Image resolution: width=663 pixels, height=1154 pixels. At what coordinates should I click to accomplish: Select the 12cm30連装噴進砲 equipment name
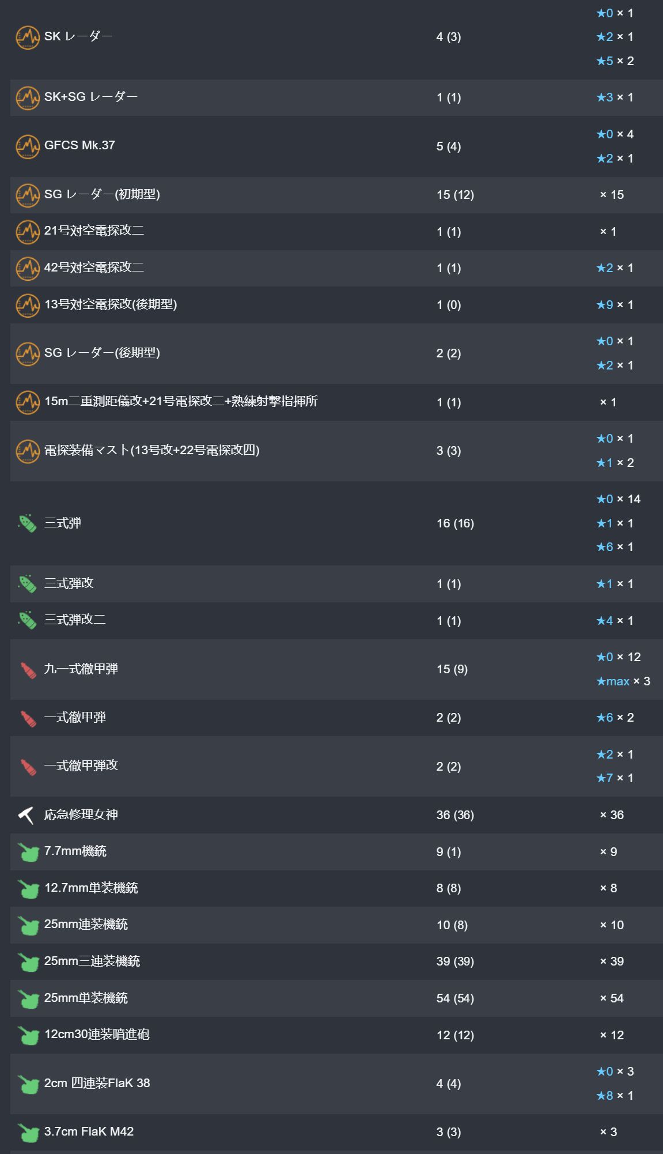[x=97, y=1035]
